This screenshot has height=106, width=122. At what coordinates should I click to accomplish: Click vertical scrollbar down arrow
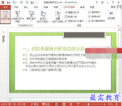tap(120, 90)
